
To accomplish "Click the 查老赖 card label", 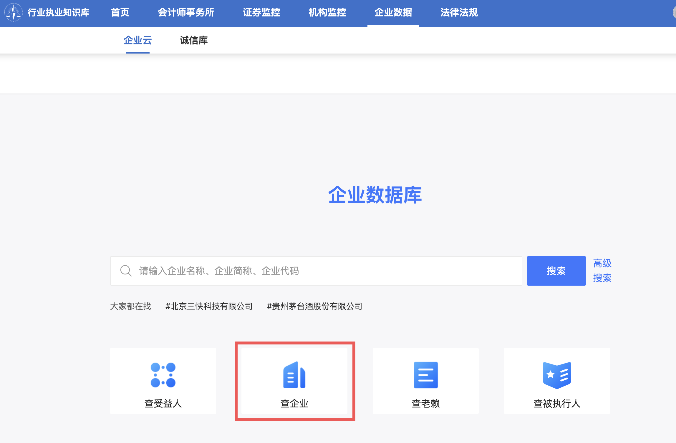I will point(426,403).
